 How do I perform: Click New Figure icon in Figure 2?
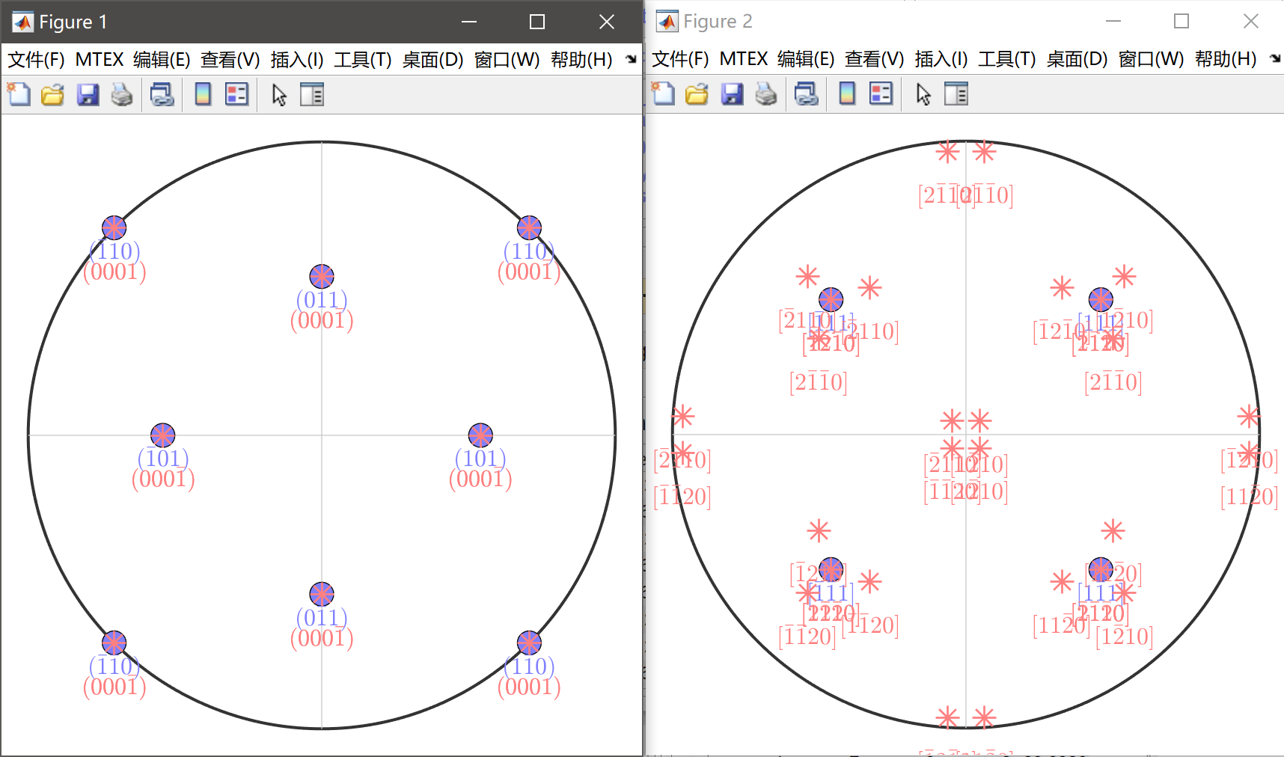663,94
